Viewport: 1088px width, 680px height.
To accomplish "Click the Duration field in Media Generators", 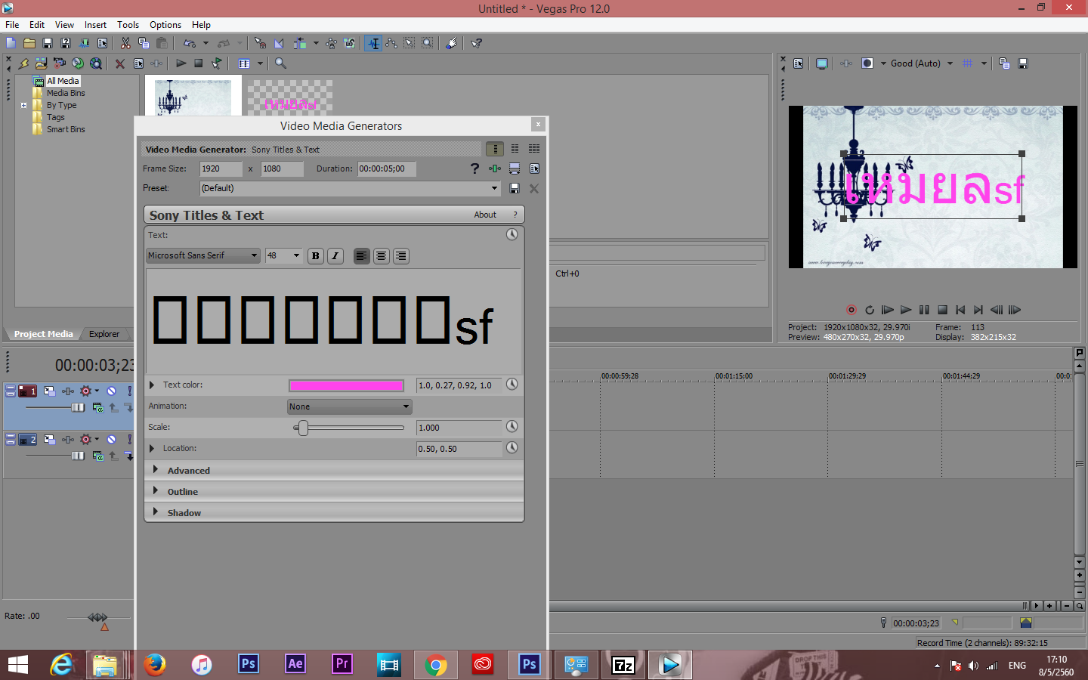I will click(386, 169).
